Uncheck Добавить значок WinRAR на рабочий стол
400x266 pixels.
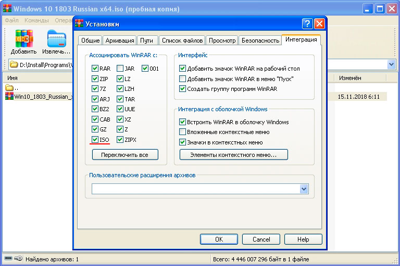click(182, 68)
